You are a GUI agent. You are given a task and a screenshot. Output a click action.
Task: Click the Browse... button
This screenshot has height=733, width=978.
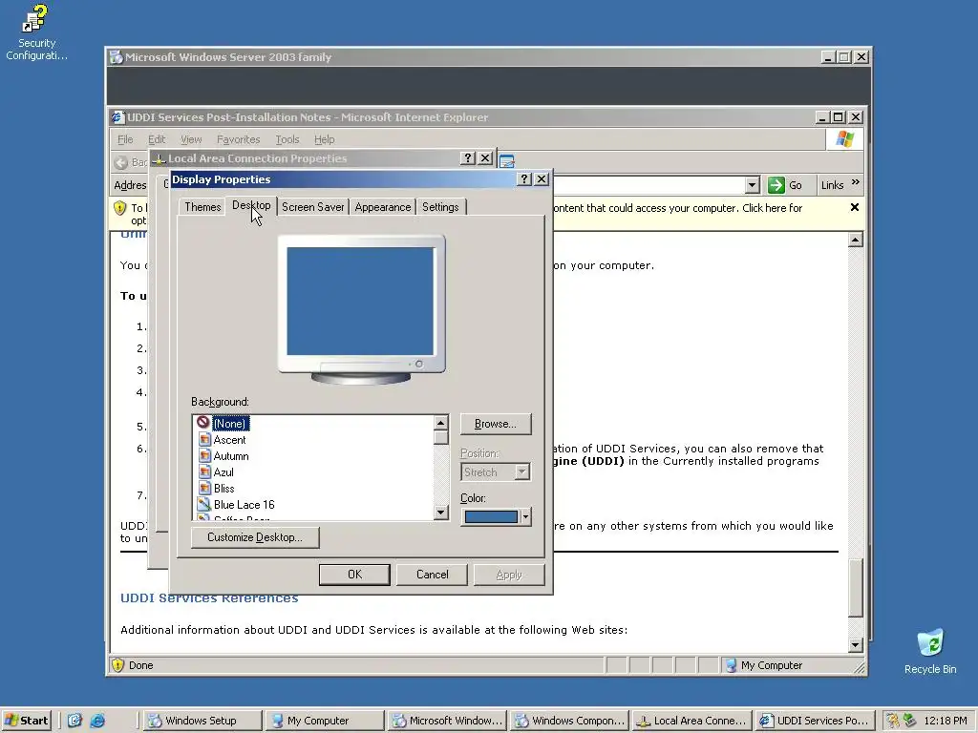tap(496, 424)
